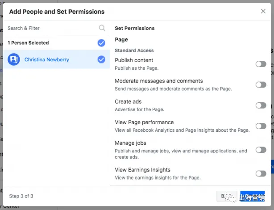Click 'View all Facebook Analytics' description
274x210 pixels.
(182, 130)
